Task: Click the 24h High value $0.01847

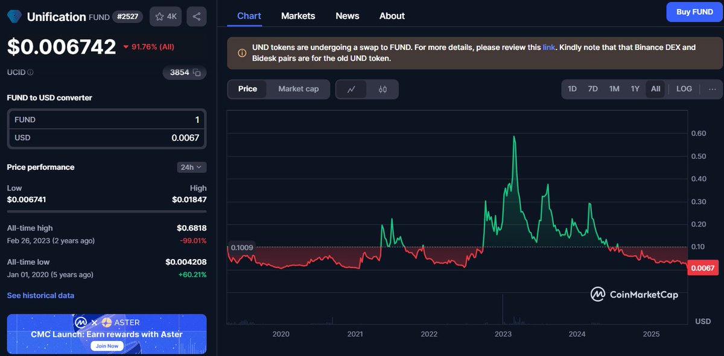Action: click(x=189, y=199)
